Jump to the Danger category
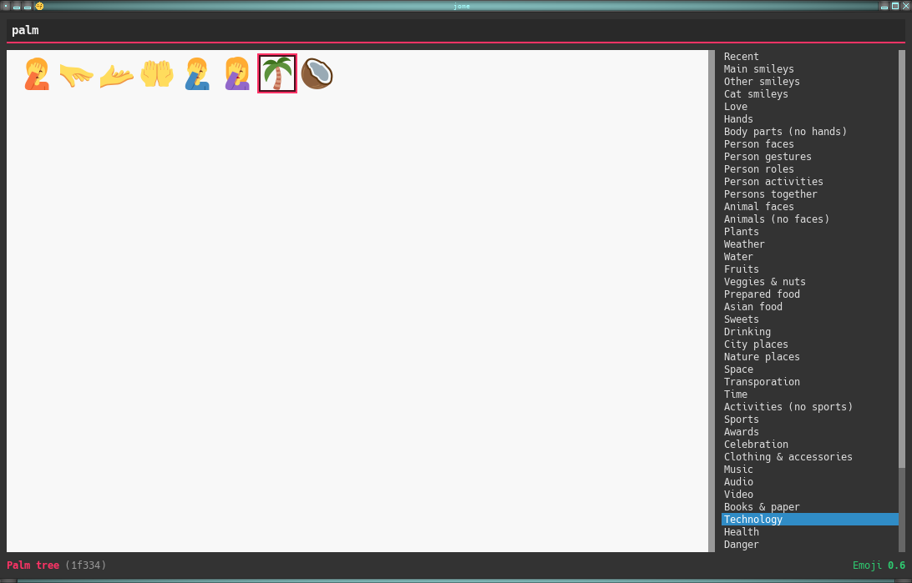Viewport: 912px width, 583px height. click(x=809, y=544)
